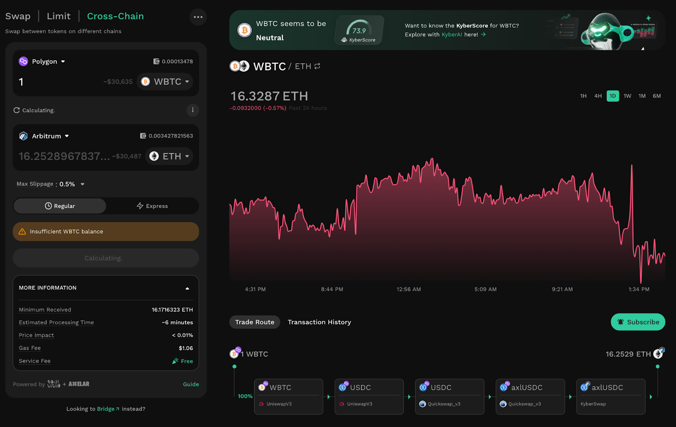Image resolution: width=676 pixels, height=427 pixels.
Task: Open the Transaction History tab
Action: click(319, 322)
